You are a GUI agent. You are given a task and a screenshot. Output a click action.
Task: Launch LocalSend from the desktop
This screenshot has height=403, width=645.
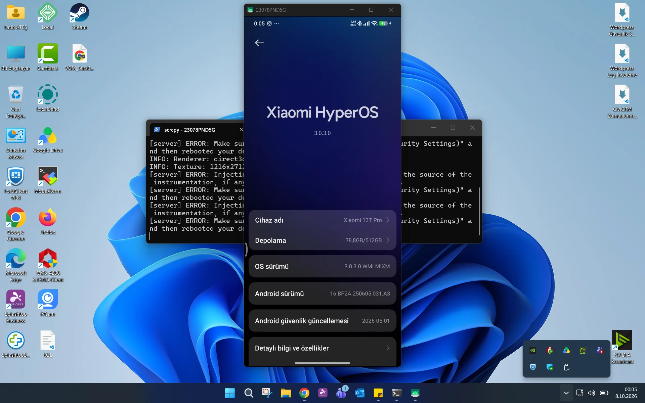coord(47,98)
